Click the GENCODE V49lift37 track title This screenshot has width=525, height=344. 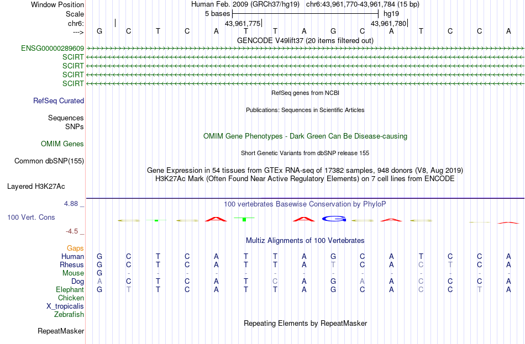coord(305,40)
